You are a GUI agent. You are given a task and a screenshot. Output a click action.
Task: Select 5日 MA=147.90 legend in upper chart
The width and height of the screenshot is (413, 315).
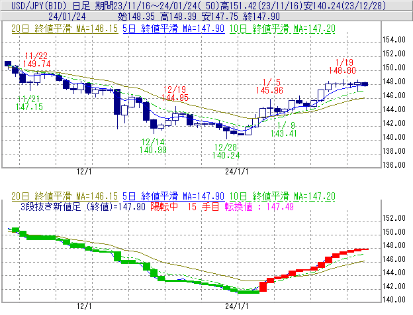(x=173, y=29)
